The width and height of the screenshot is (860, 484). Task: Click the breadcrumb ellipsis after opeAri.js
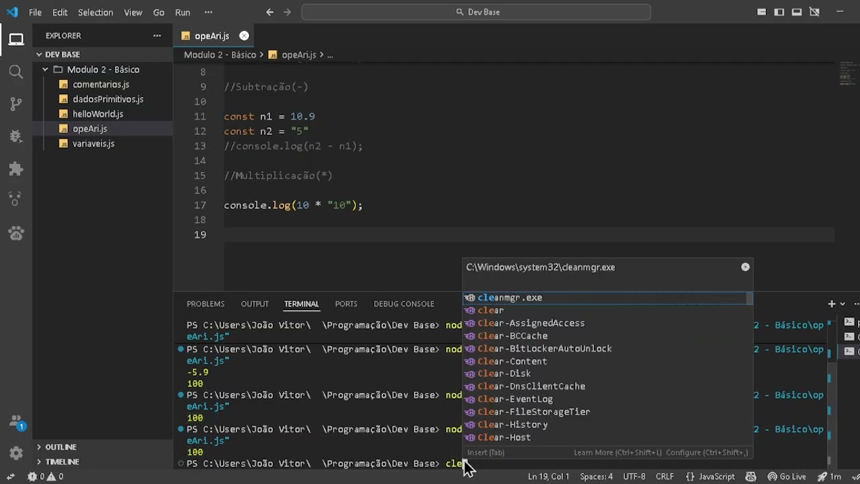click(x=330, y=55)
